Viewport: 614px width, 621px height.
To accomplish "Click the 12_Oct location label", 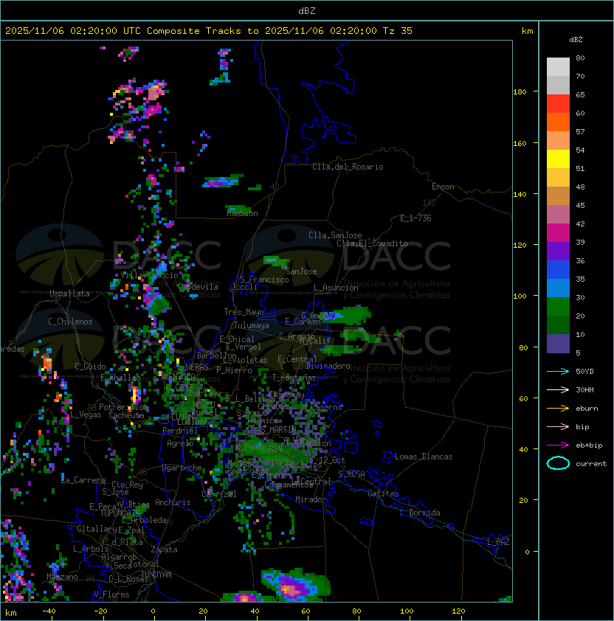I will pos(332,460).
